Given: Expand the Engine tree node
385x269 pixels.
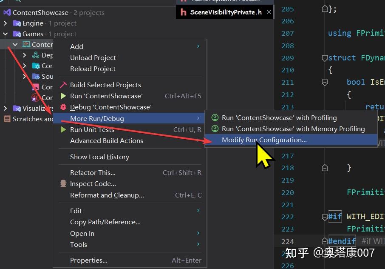Looking at the screenshot, I should pyautogui.click(x=5, y=23).
